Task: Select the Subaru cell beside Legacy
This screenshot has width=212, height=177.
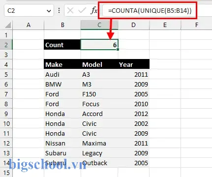Action: [62, 153]
